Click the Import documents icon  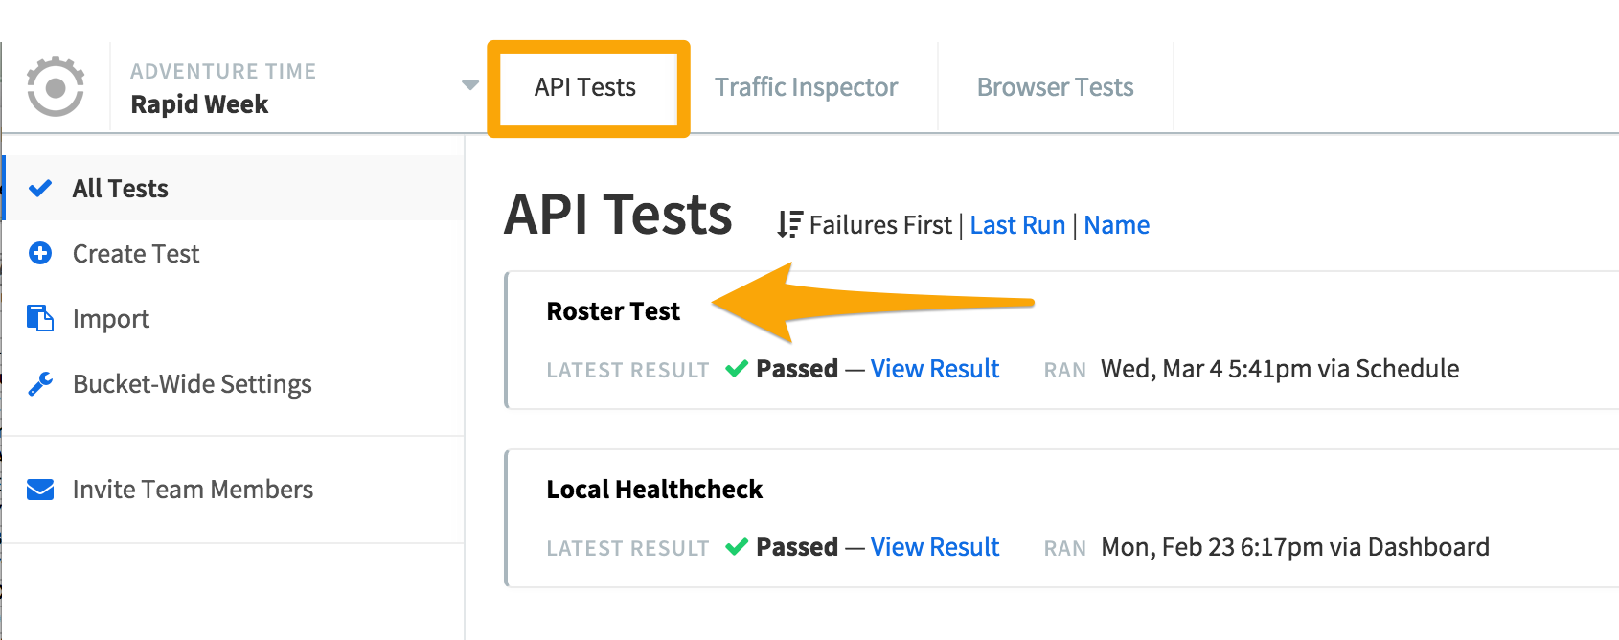pyautogui.click(x=40, y=318)
